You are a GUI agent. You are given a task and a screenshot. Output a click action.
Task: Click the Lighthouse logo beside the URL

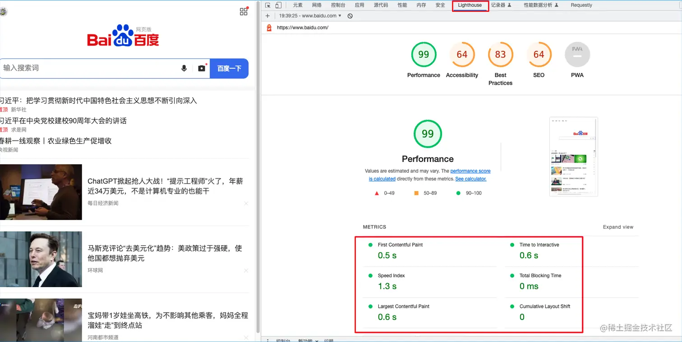point(269,27)
